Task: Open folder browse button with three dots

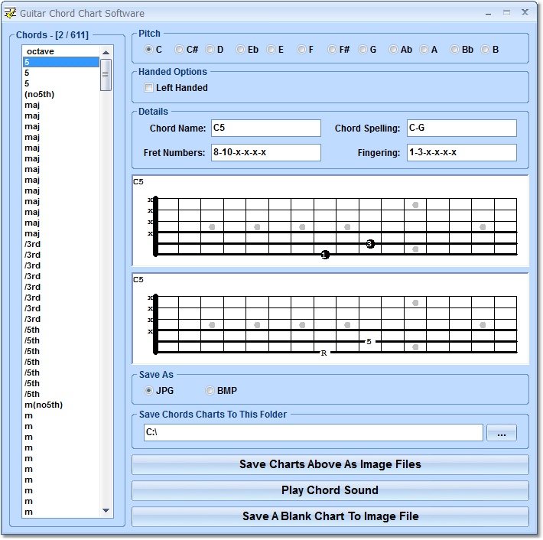Action: pos(502,433)
